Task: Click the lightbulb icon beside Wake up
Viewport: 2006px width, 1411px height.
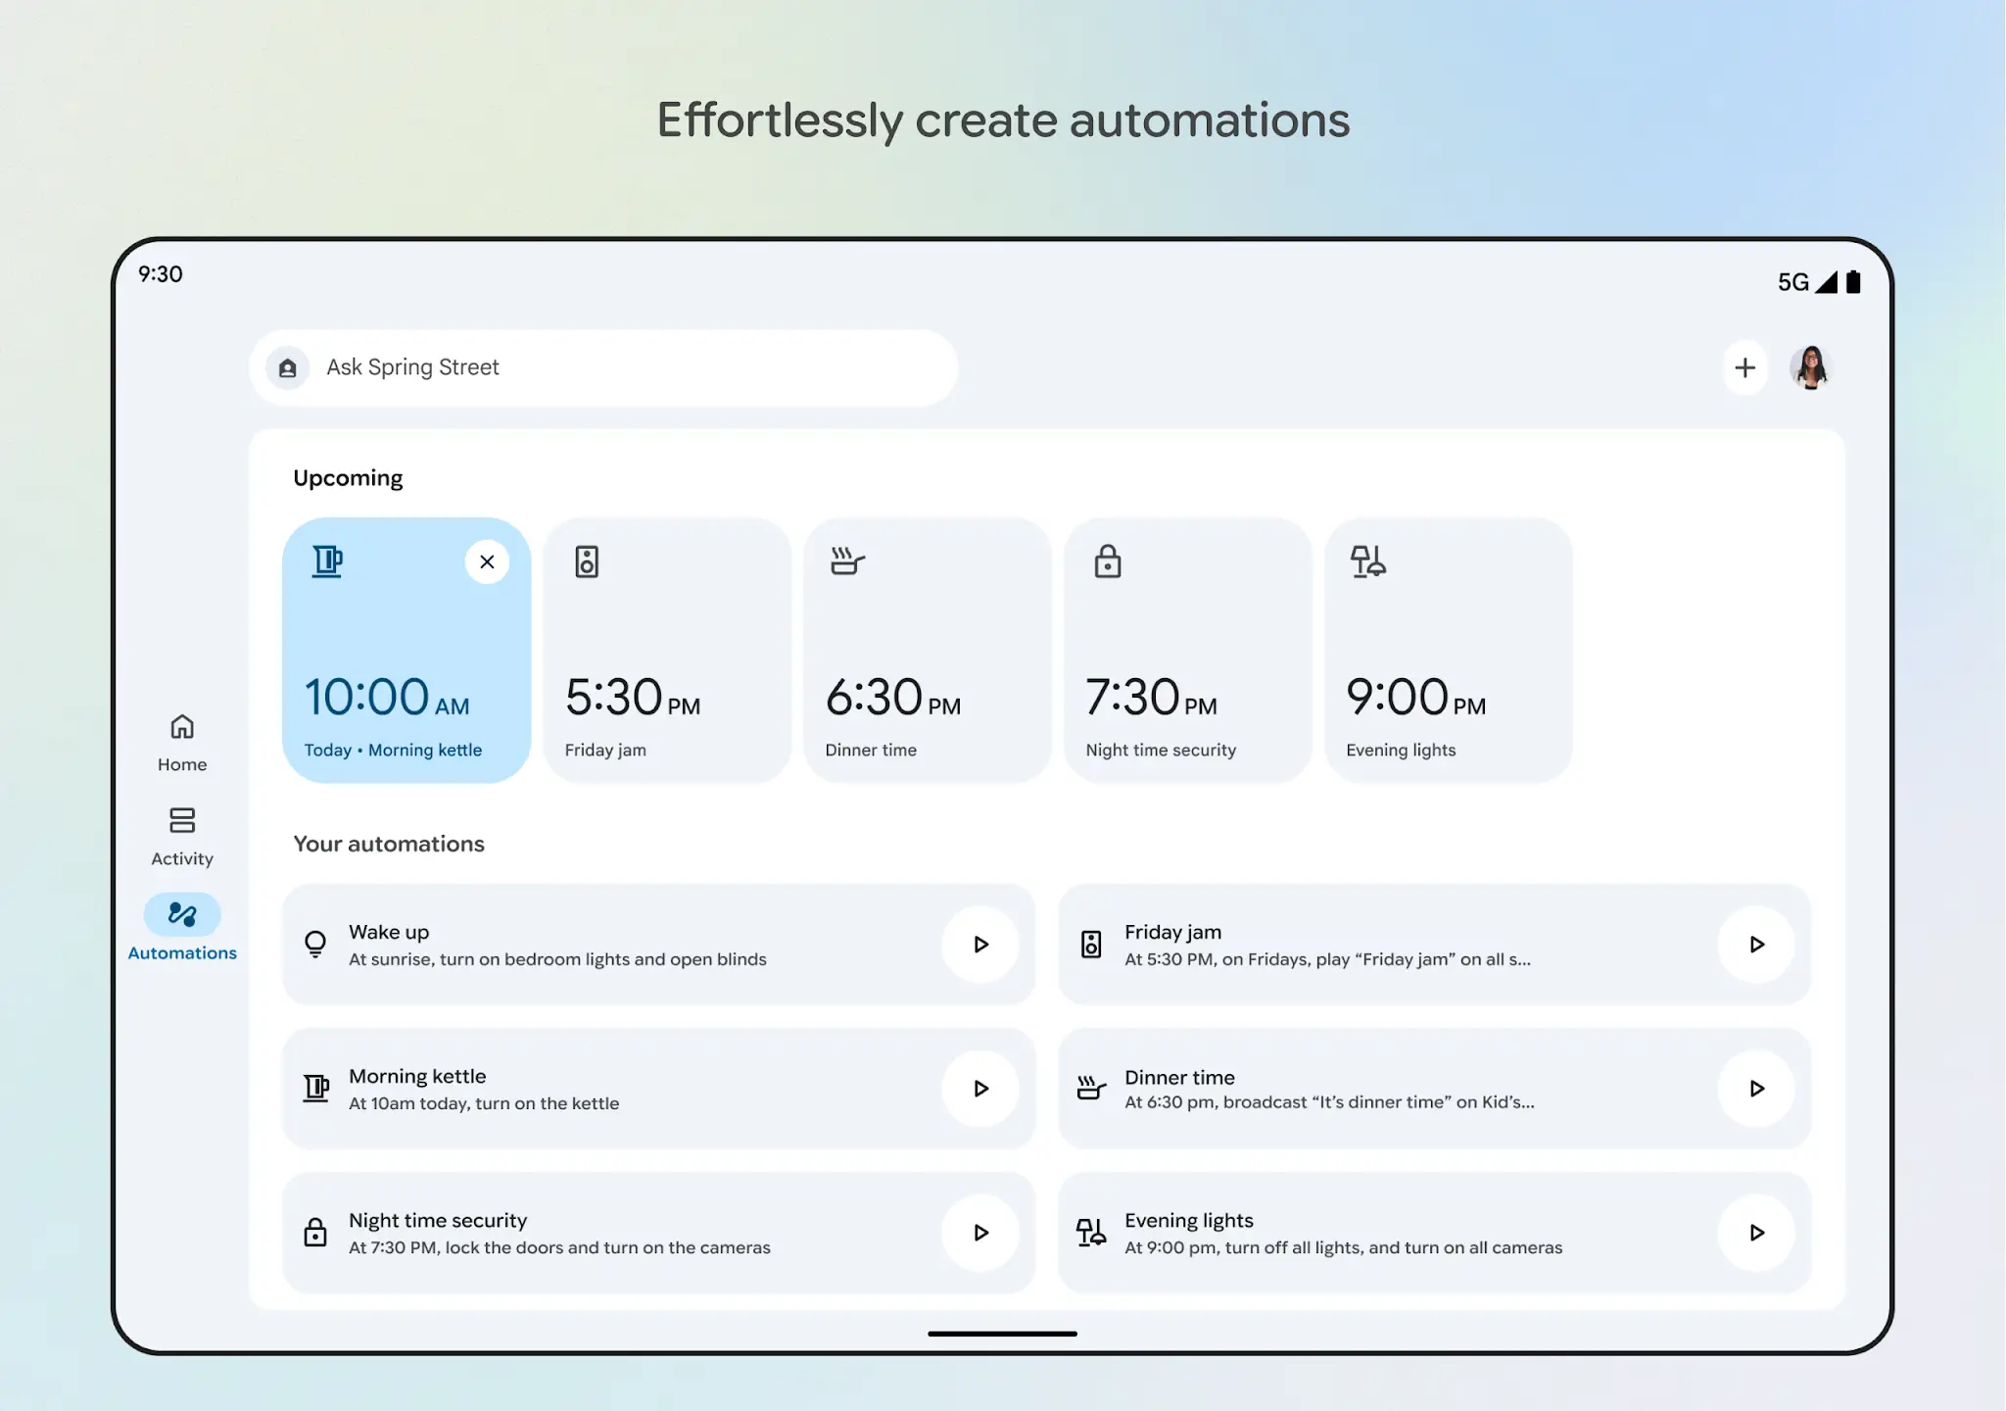Action: [315, 945]
